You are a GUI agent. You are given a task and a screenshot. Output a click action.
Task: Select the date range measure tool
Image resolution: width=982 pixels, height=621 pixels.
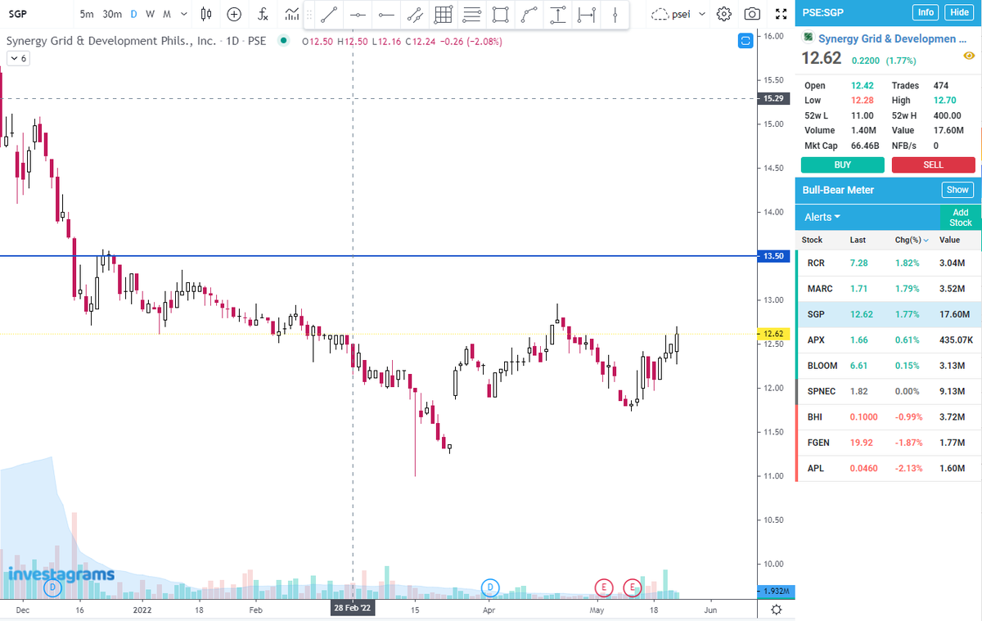pyautogui.click(x=586, y=15)
